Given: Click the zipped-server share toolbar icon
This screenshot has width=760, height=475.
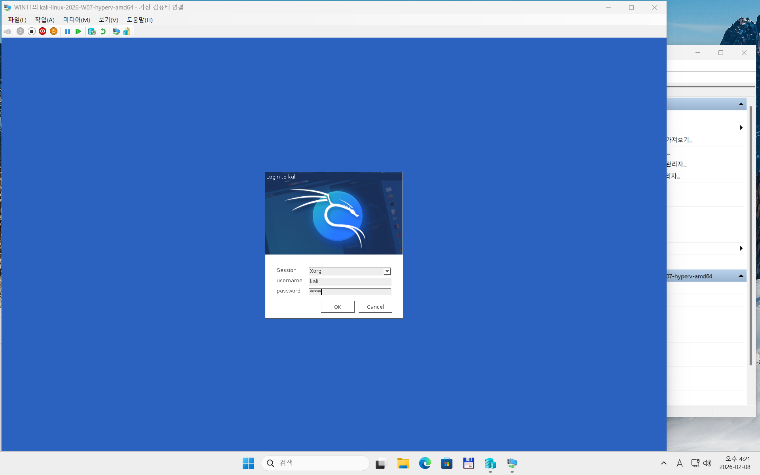Looking at the screenshot, I should coord(127,31).
